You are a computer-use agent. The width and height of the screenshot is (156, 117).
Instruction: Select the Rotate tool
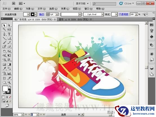pyautogui.click(x=4, y=51)
